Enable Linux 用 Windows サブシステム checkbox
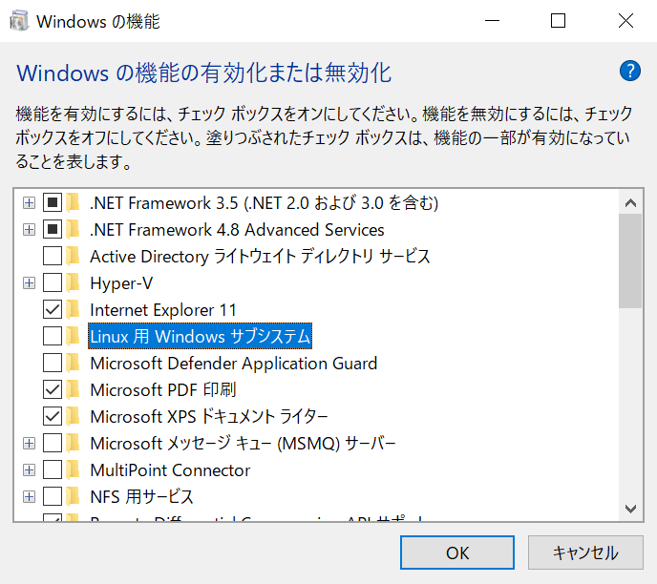 53,336
